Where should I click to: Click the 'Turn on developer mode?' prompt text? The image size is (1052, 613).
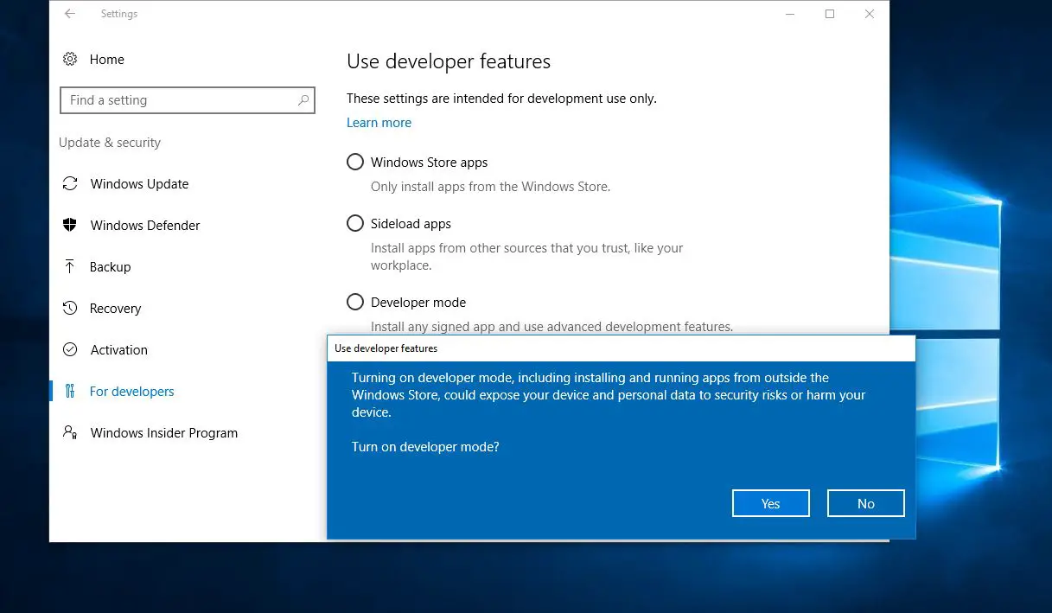pyautogui.click(x=425, y=447)
